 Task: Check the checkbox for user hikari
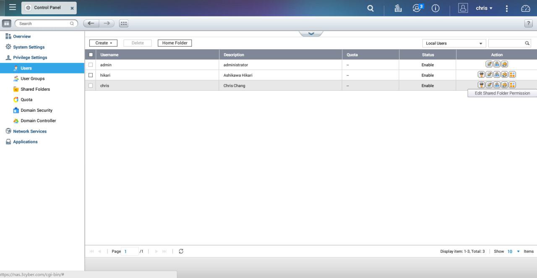coord(91,75)
